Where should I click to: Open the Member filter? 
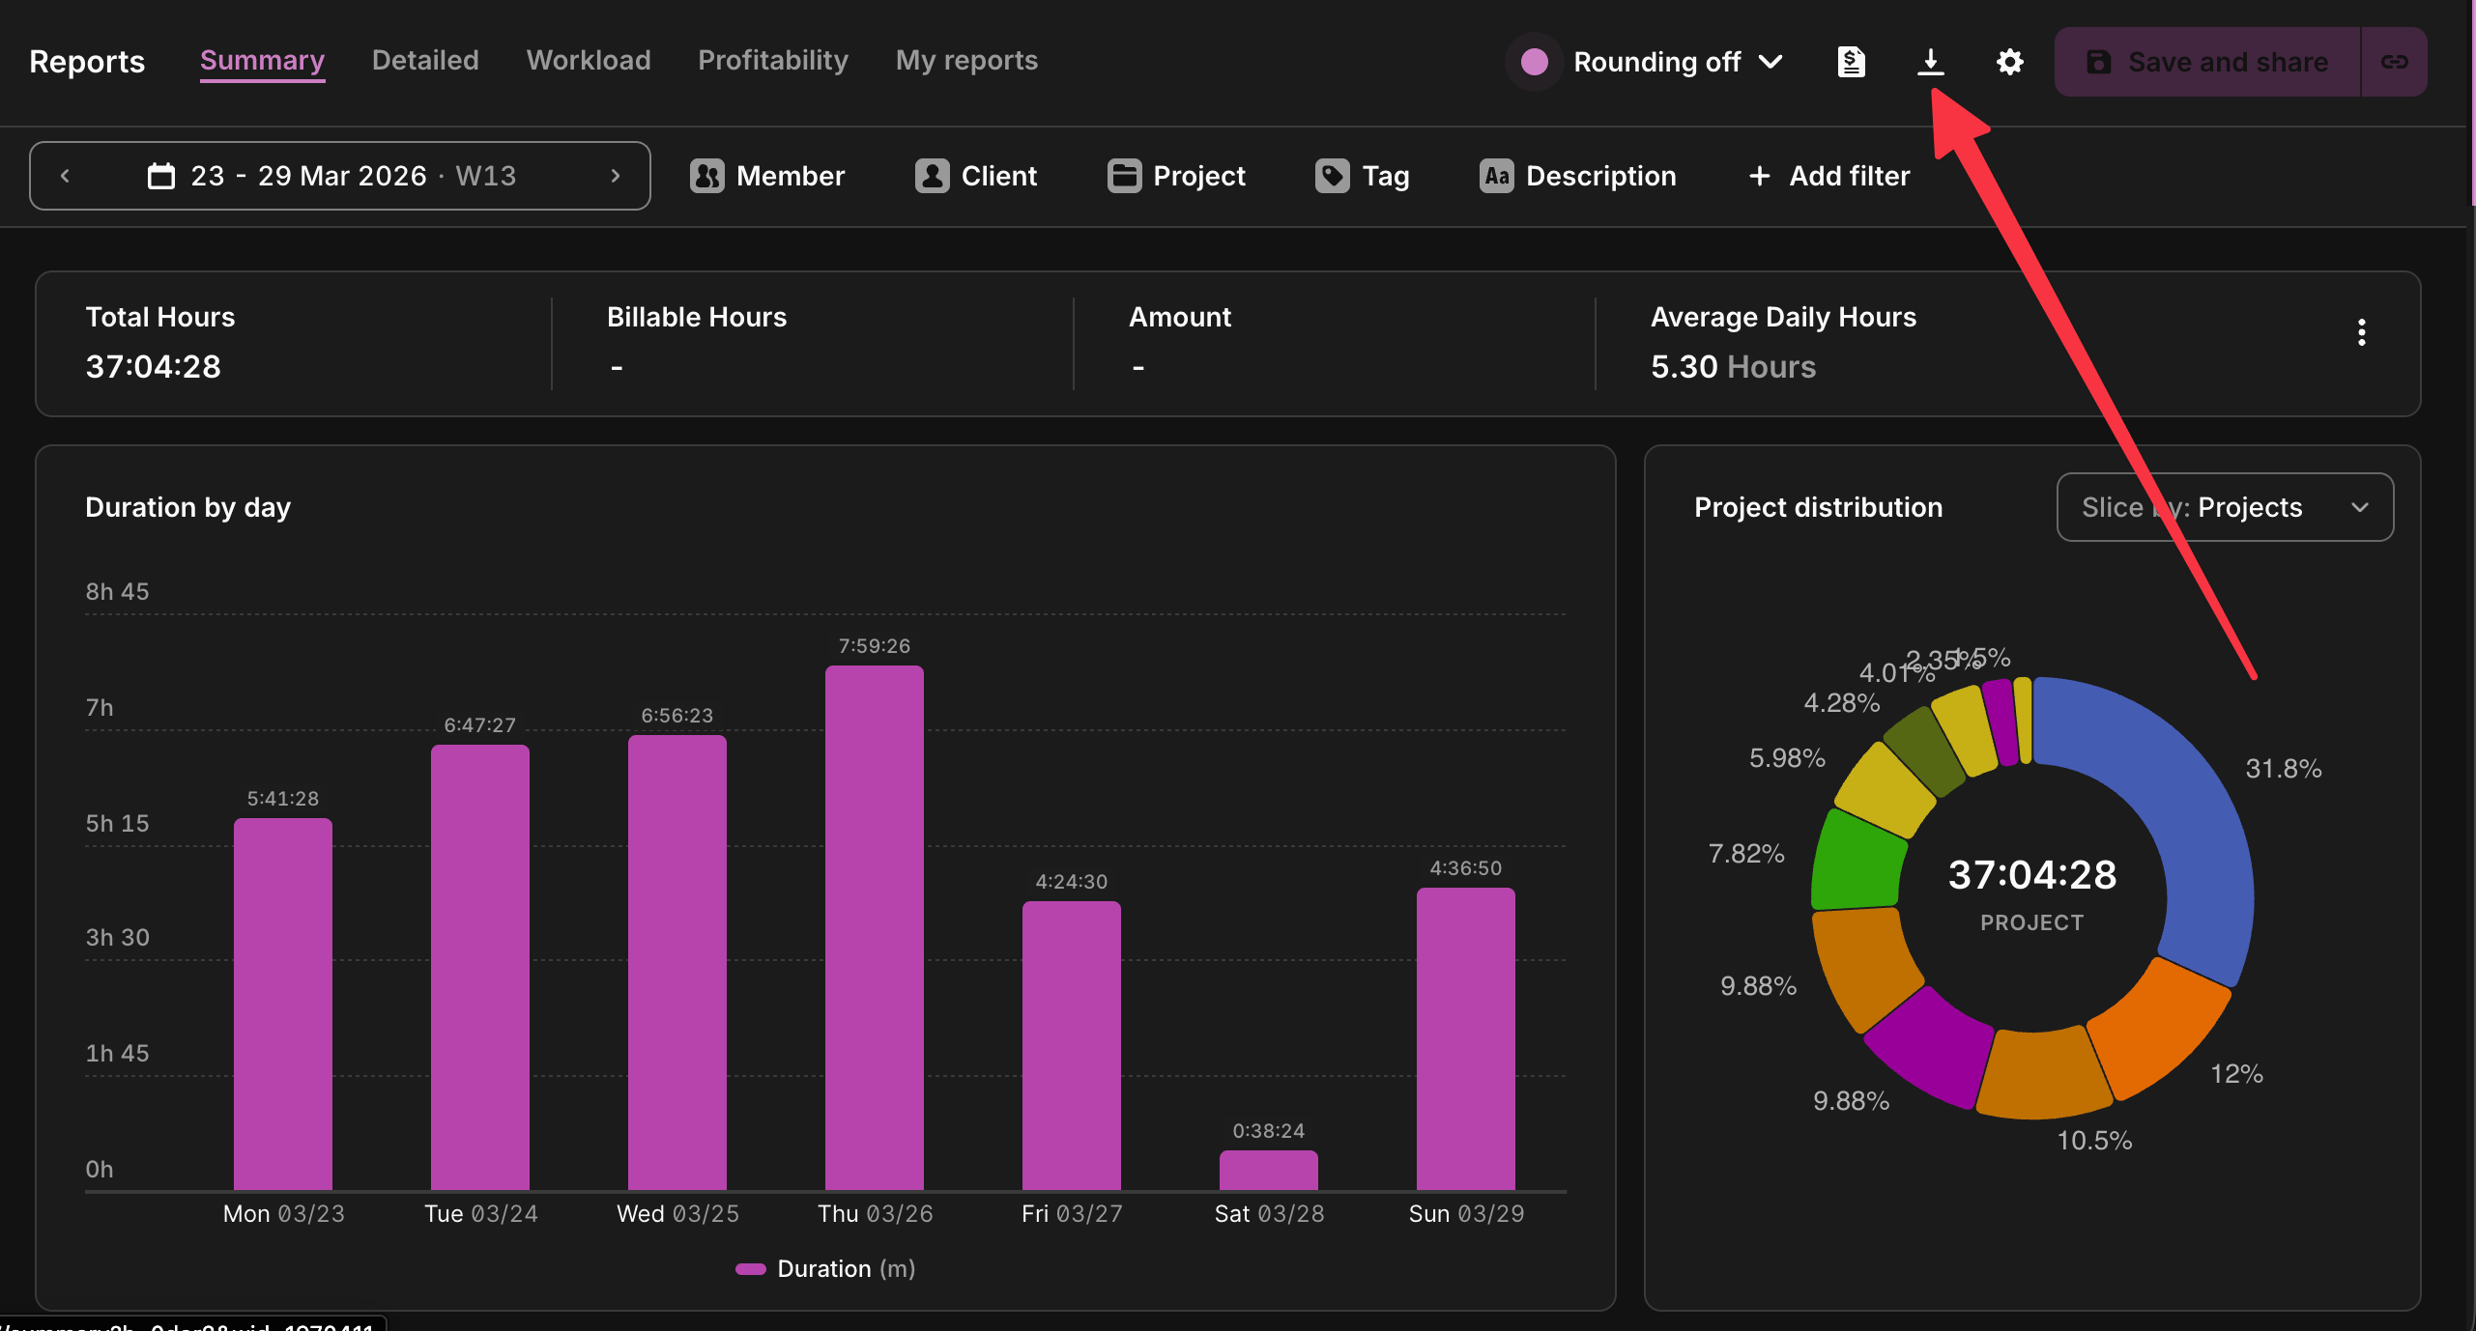pyautogui.click(x=767, y=176)
